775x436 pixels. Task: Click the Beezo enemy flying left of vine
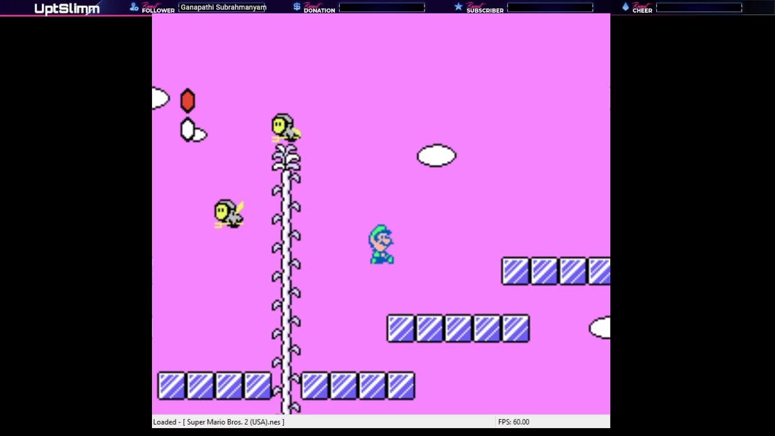pyautogui.click(x=229, y=214)
